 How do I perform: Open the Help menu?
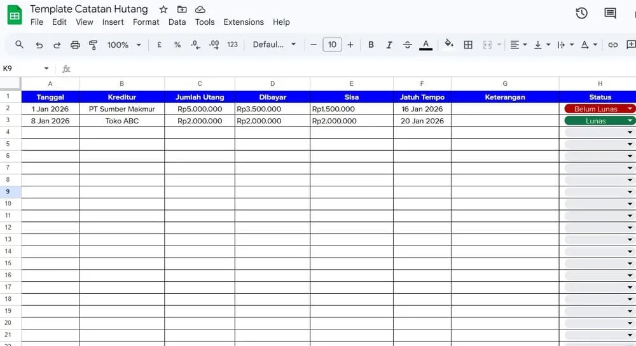(281, 22)
